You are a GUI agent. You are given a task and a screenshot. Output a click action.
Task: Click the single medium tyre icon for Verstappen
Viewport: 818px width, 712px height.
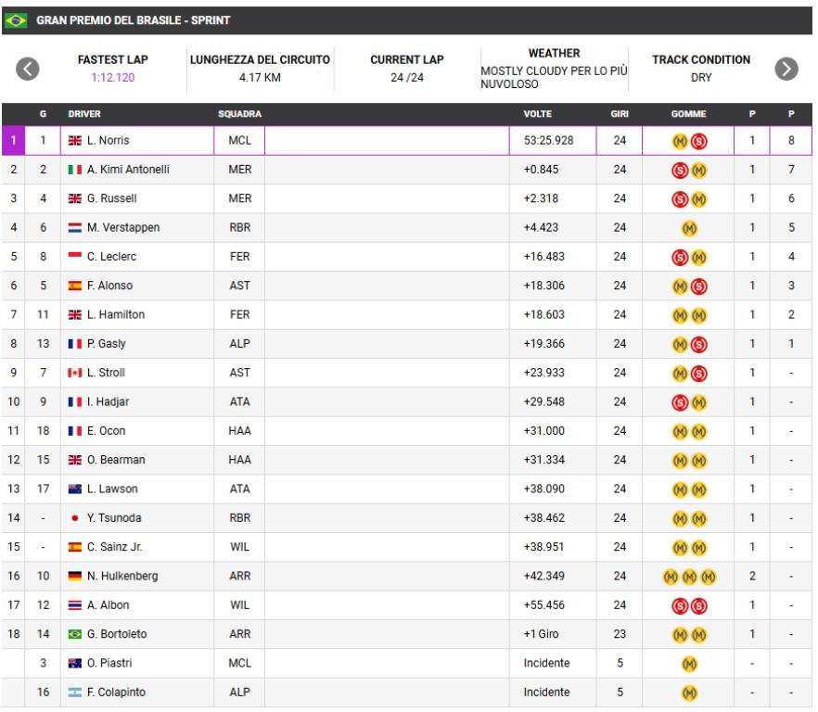(689, 228)
